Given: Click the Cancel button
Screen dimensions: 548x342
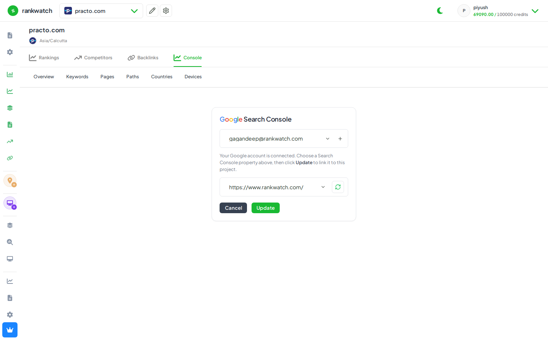Looking at the screenshot, I should (x=233, y=208).
